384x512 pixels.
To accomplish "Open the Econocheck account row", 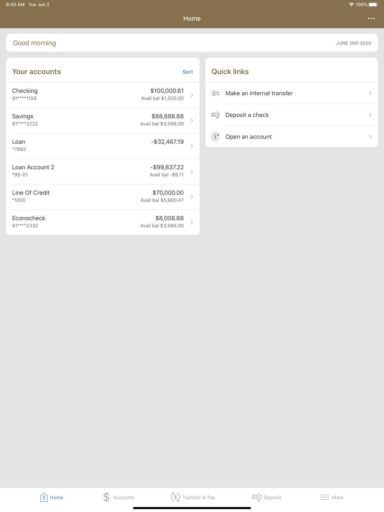I will tap(103, 222).
